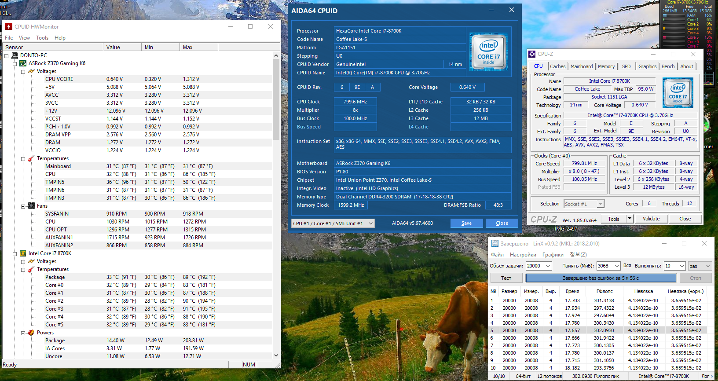
Task: Click the Validate button in CPU-Z
Action: pyautogui.click(x=651, y=219)
